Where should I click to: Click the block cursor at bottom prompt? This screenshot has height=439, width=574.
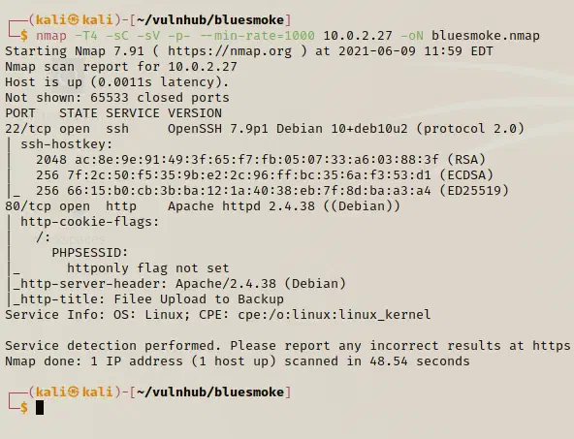point(40,408)
